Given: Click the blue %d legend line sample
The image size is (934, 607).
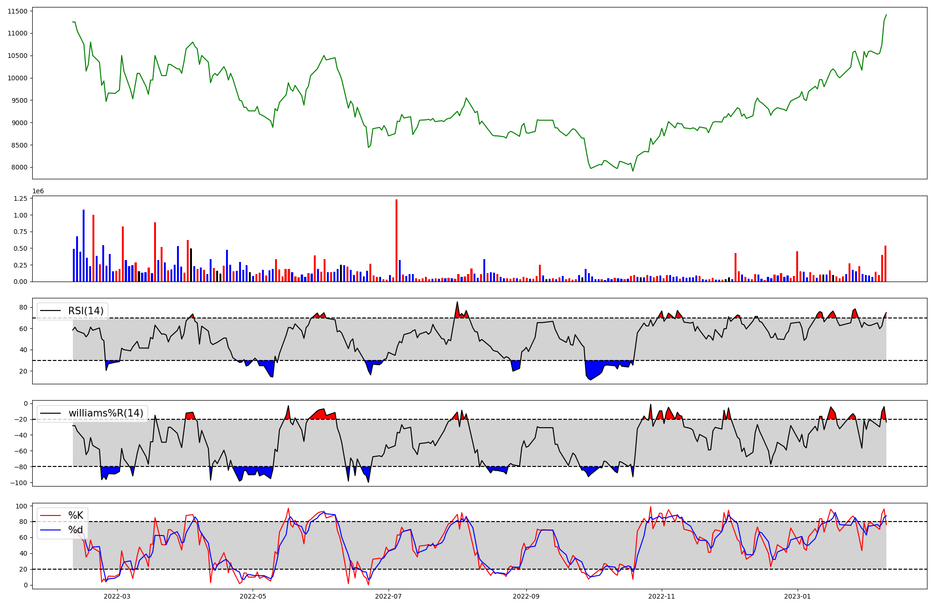Looking at the screenshot, I should 50,530.
